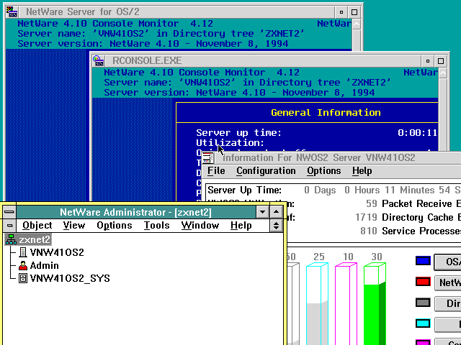Click the RCONSOLE.EXE scrollbar up arrow

click(443, 73)
